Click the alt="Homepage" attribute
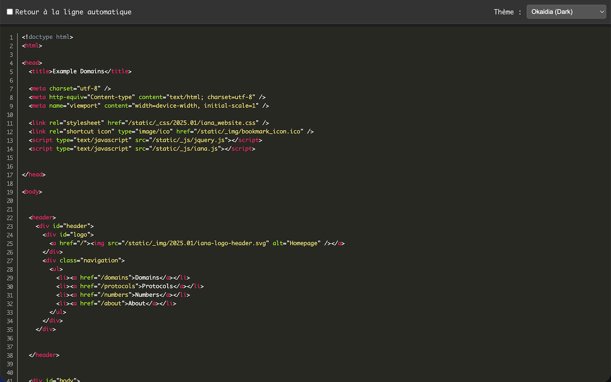Screen dimensions: 611x382 296,243
